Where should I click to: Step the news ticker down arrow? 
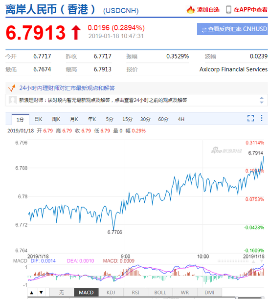(x=261, y=103)
